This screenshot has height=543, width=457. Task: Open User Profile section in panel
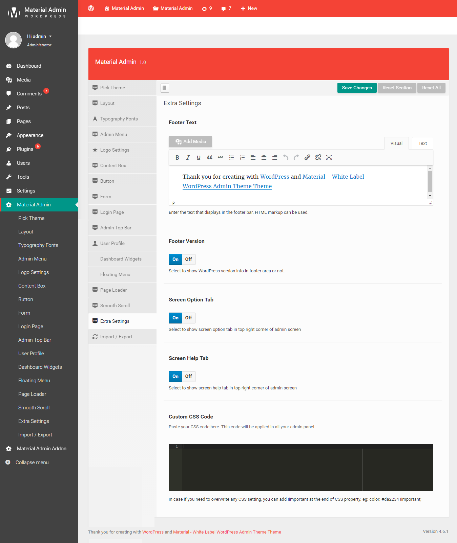tap(122, 244)
